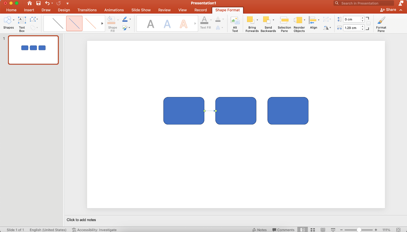
Task: Select slide 1 thumbnail
Action: pos(33,50)
